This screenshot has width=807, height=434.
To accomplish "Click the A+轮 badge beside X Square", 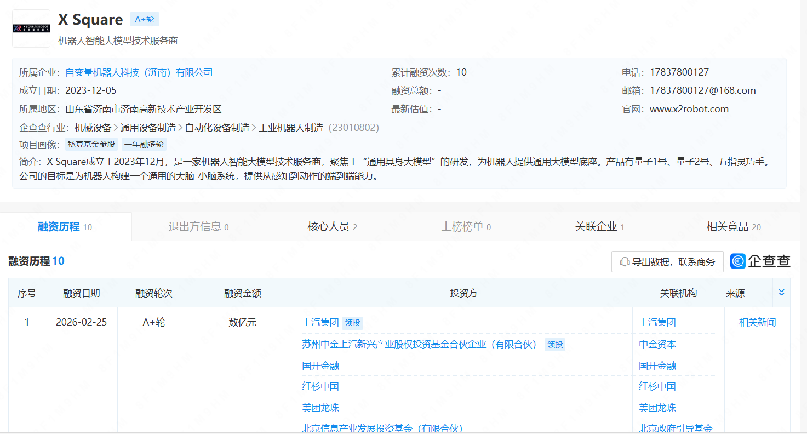I will pos(144,19).
